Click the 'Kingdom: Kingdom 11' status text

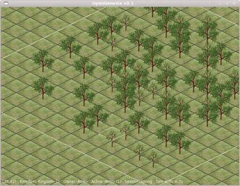(40, 181)
